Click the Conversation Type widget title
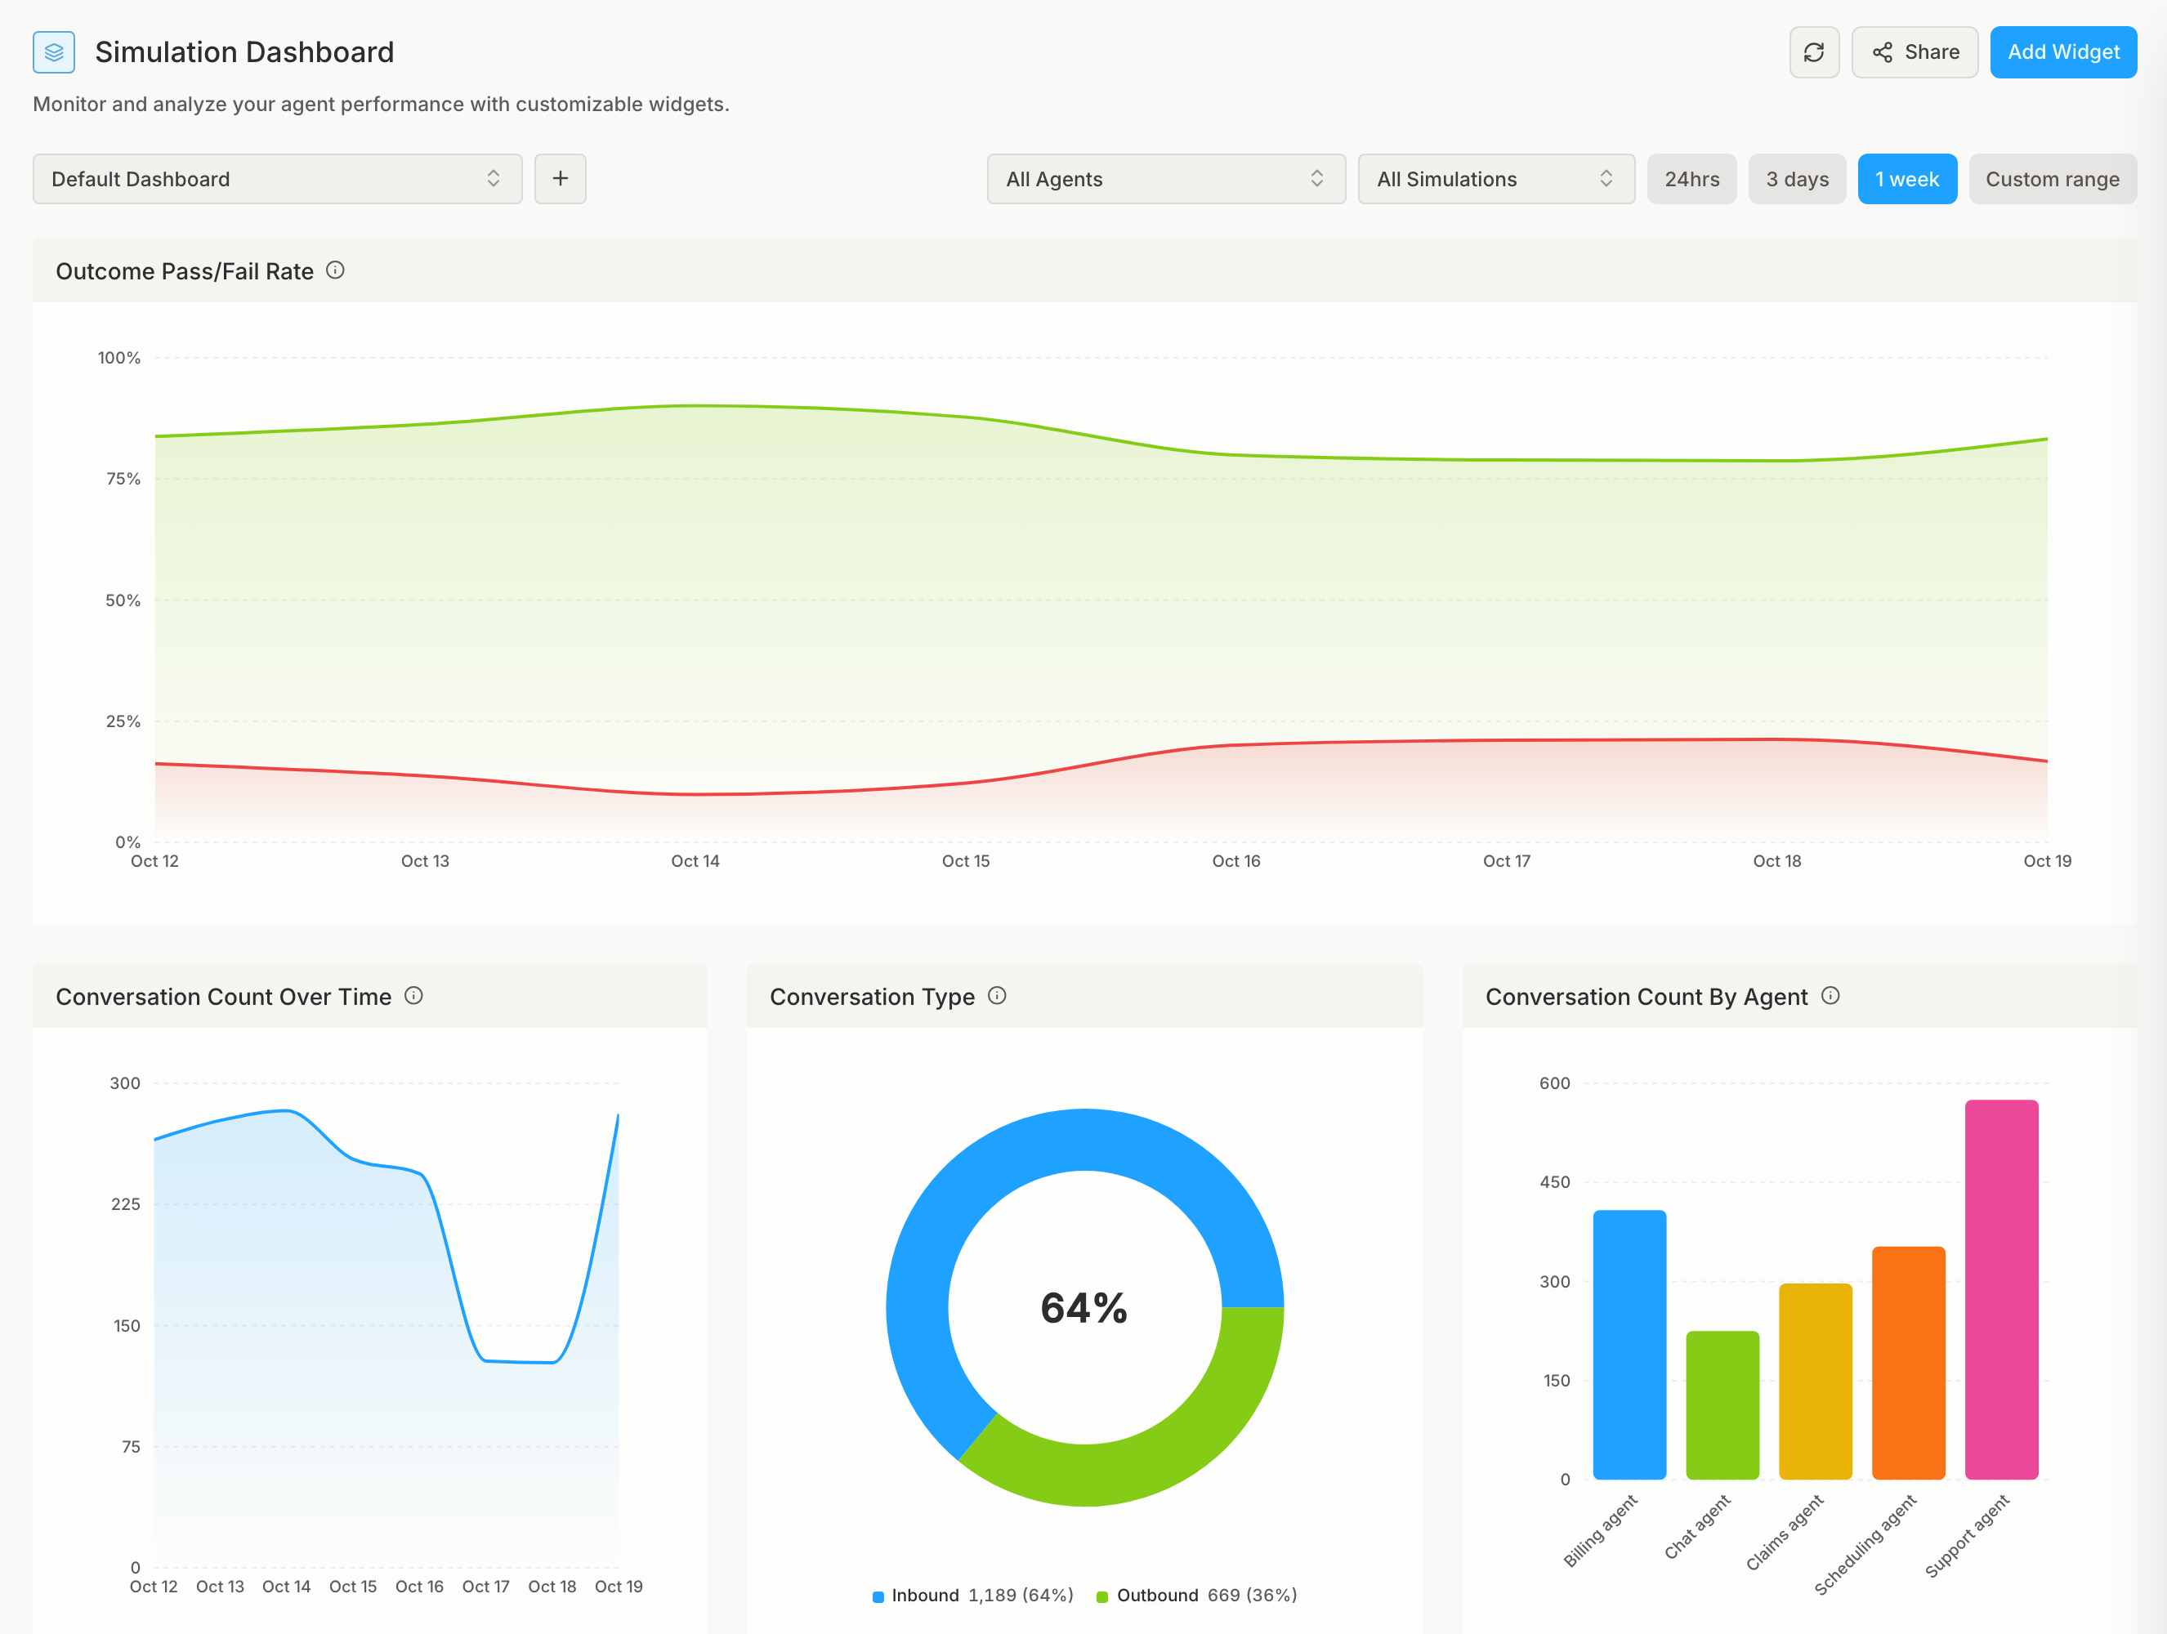 (872, 996)
